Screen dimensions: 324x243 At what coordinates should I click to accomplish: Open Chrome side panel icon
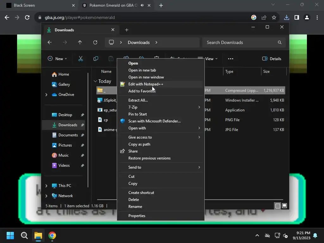[297, 18]
